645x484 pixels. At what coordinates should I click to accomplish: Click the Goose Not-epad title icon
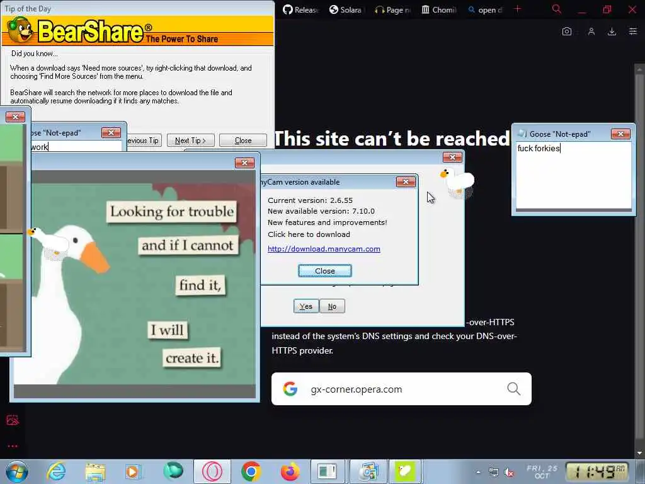point(522,134)
